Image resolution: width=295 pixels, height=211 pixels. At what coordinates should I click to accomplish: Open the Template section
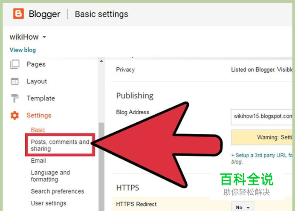pyautogui.click(x=41, y=98)
